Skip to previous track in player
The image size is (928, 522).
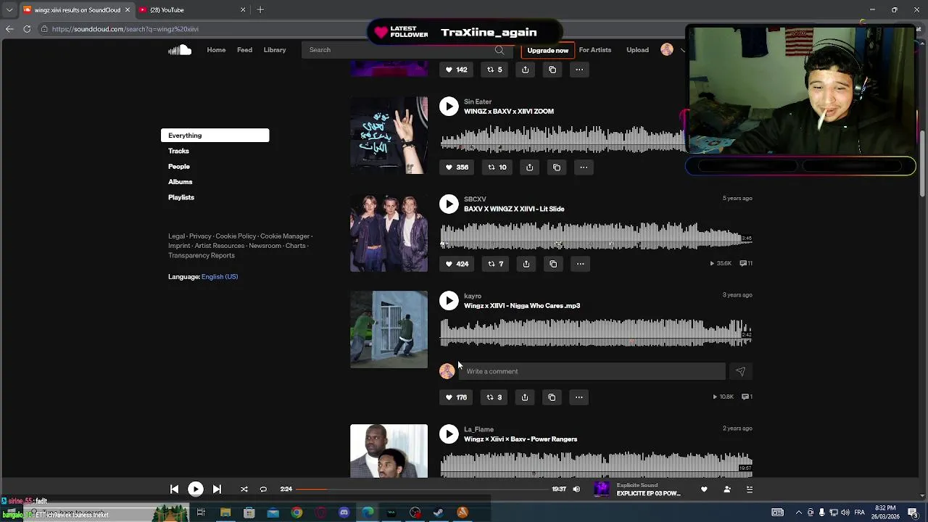coord(174,489)
